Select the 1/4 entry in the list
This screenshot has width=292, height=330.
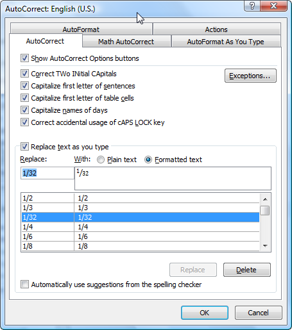coord(141,227)
